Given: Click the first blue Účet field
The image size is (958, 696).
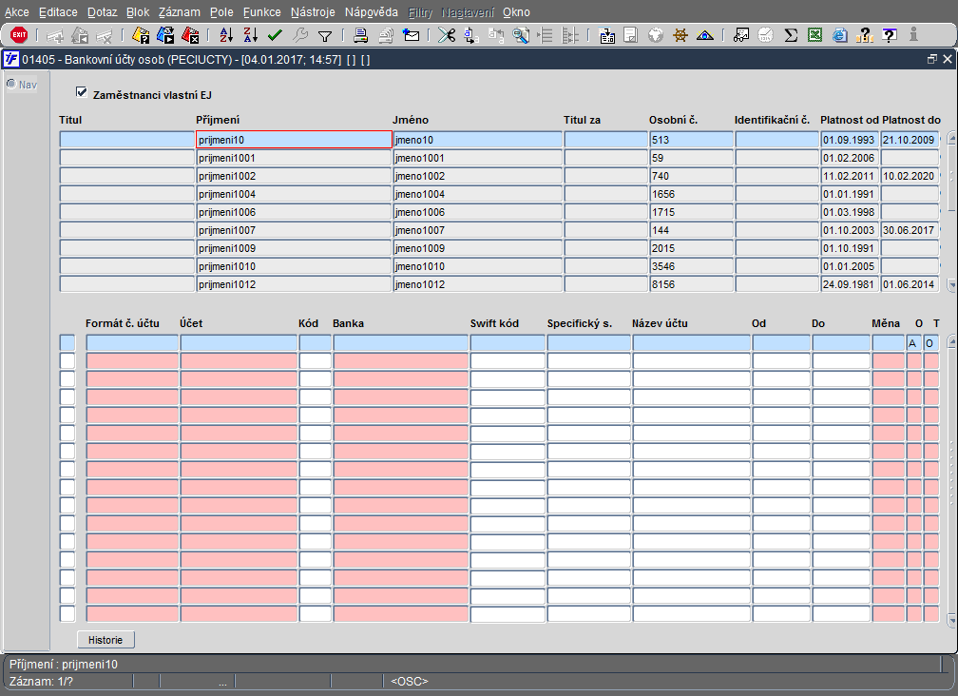Looking at the screenshot, I should 239,343.
